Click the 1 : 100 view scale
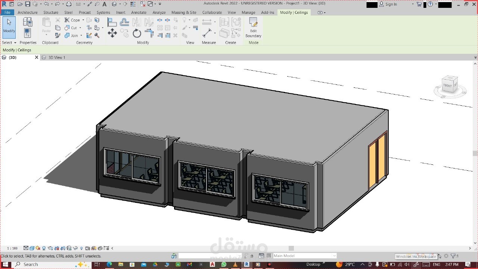Viewport: 478px width, 269px height. pos(12,248)
